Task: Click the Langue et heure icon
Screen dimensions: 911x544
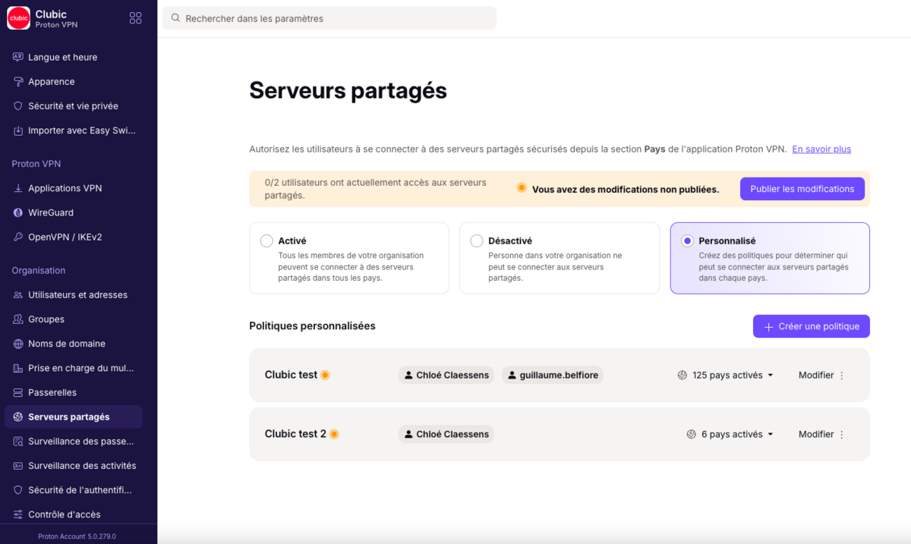Action: (18, 57)
